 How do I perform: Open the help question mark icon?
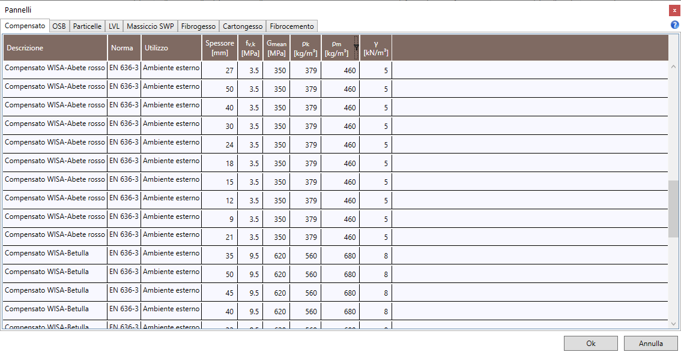674,25
